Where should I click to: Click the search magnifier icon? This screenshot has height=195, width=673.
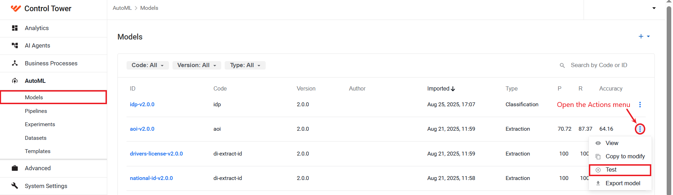[562, 65]
